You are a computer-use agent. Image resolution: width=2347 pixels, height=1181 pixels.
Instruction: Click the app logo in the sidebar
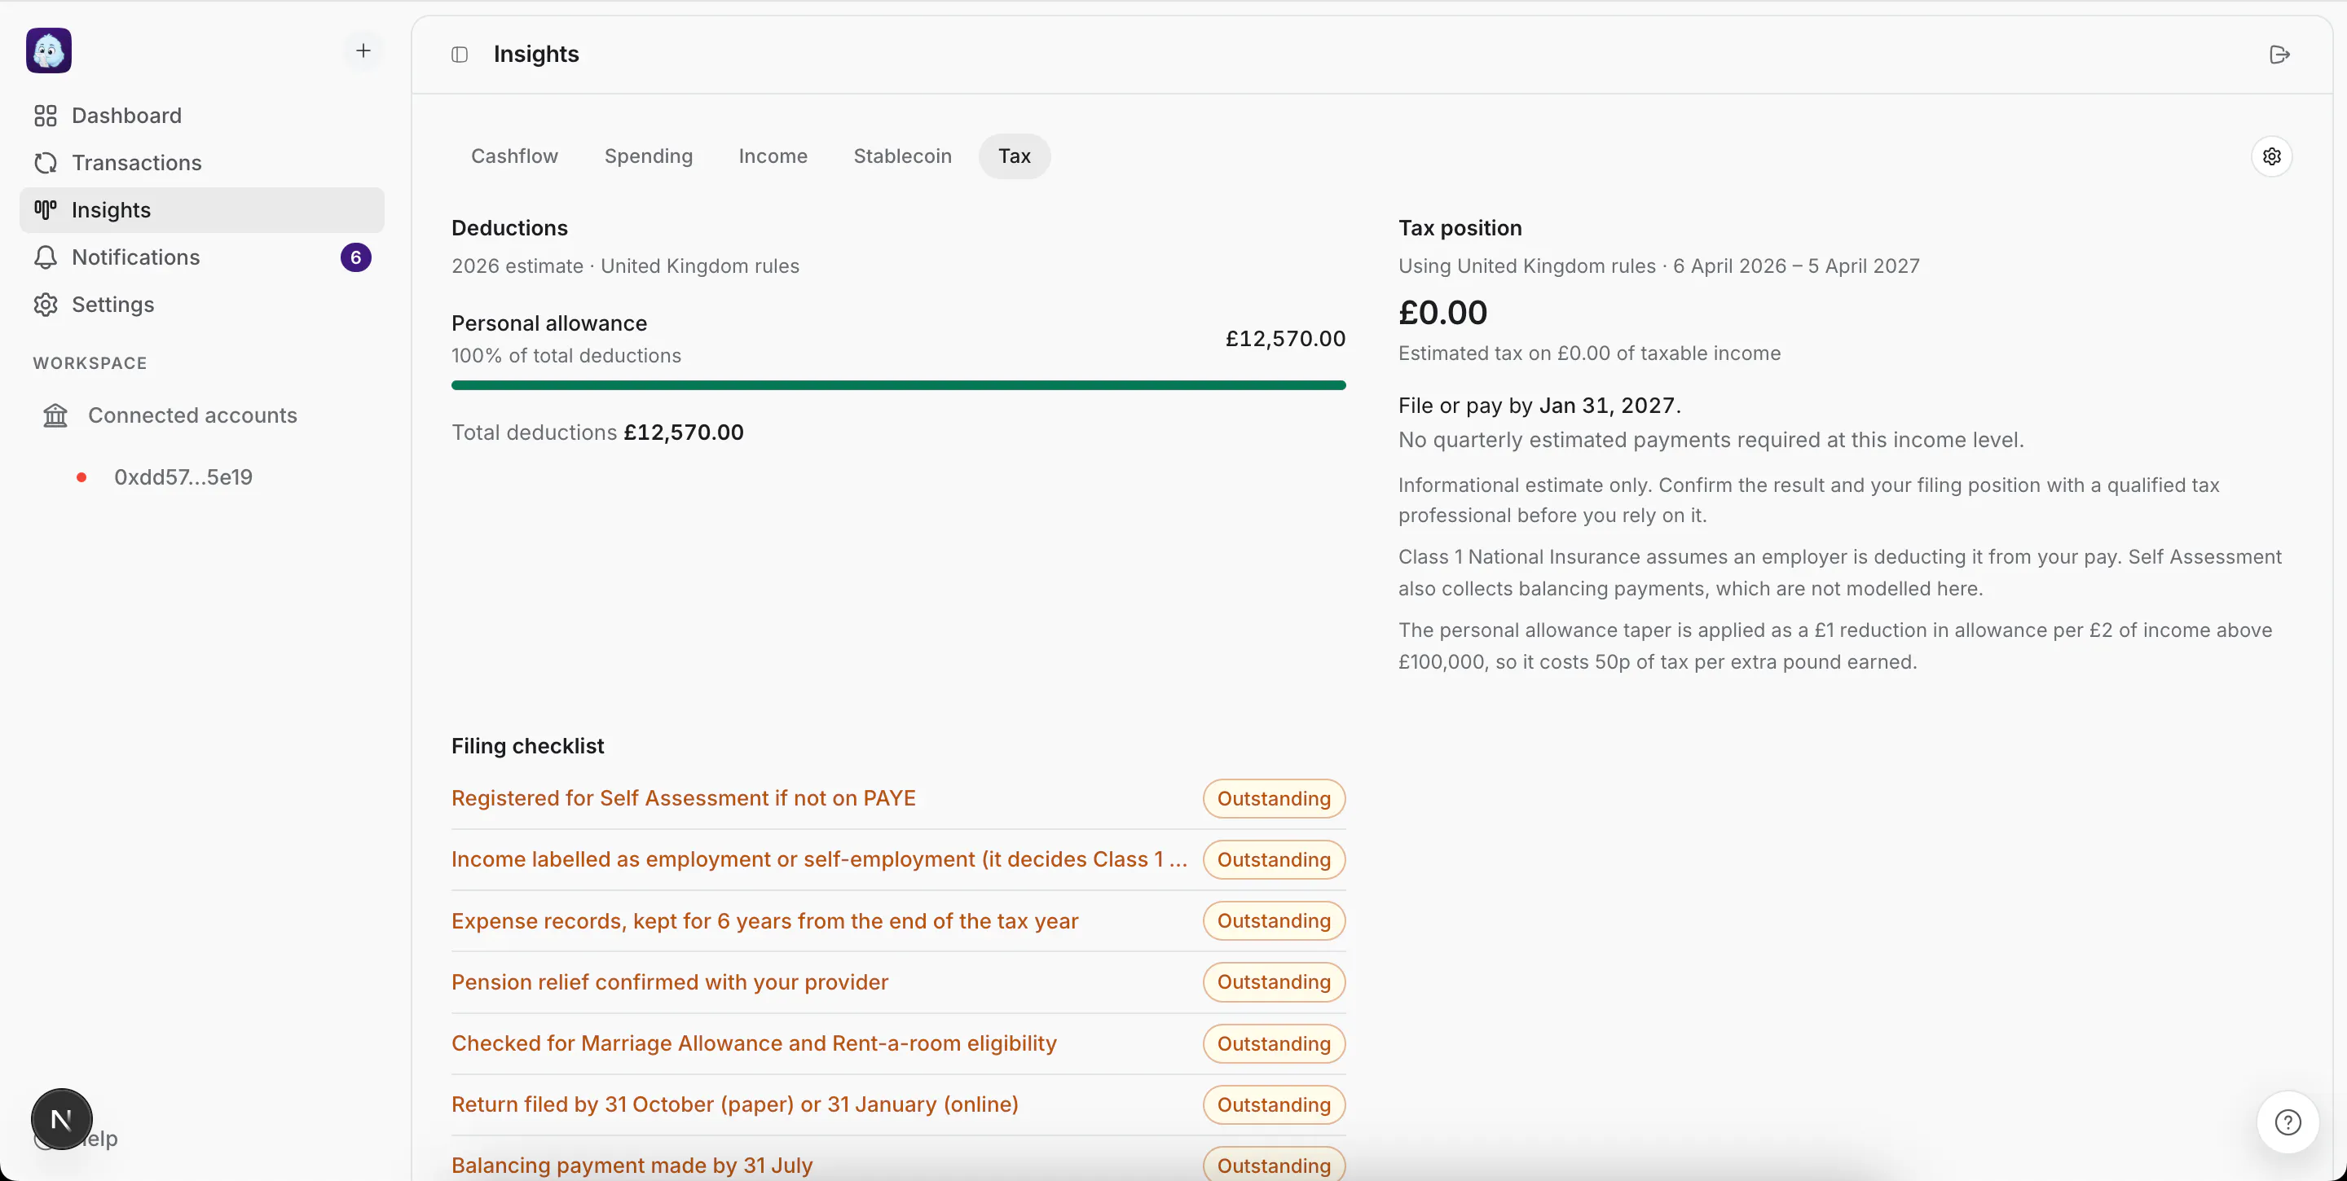49,51
